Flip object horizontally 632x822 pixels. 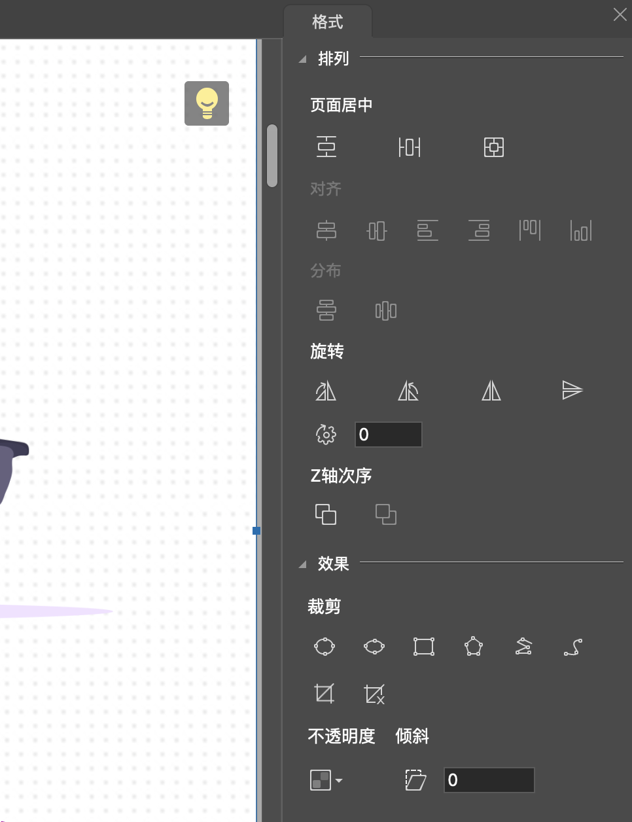coord(491,391)
